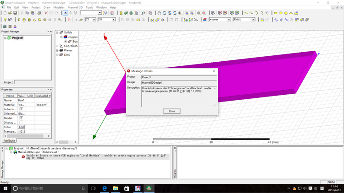Click the model tree horizontal scrollbar
The height and width of the screenshot is (193, 344).
pyautogui.click(x=66, y=142)
